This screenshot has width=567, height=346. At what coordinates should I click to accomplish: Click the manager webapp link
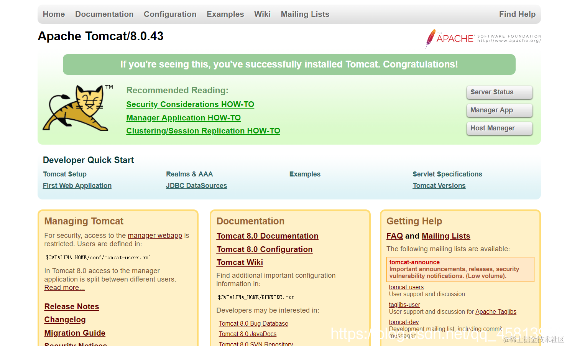point(155,236)
